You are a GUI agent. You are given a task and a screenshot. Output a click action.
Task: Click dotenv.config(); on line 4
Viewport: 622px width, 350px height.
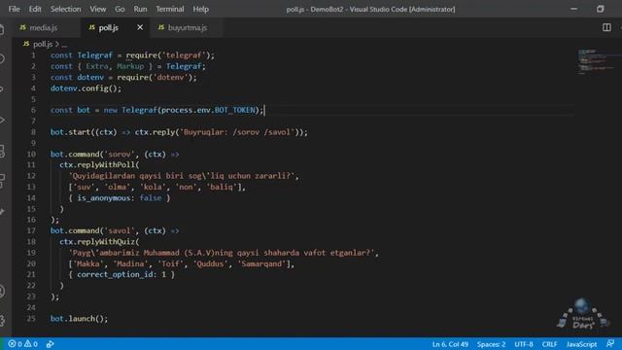[x=86, y=88]
